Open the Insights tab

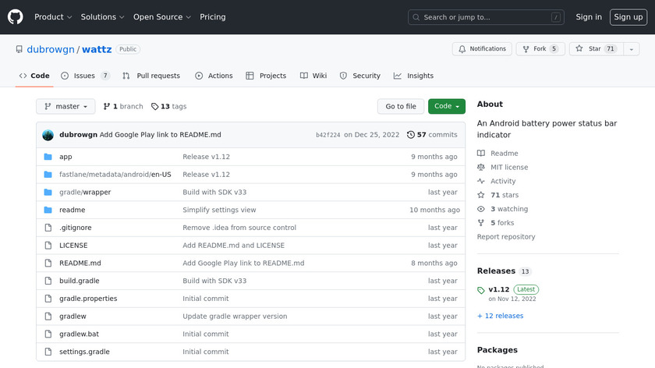[x=413, y=76]
